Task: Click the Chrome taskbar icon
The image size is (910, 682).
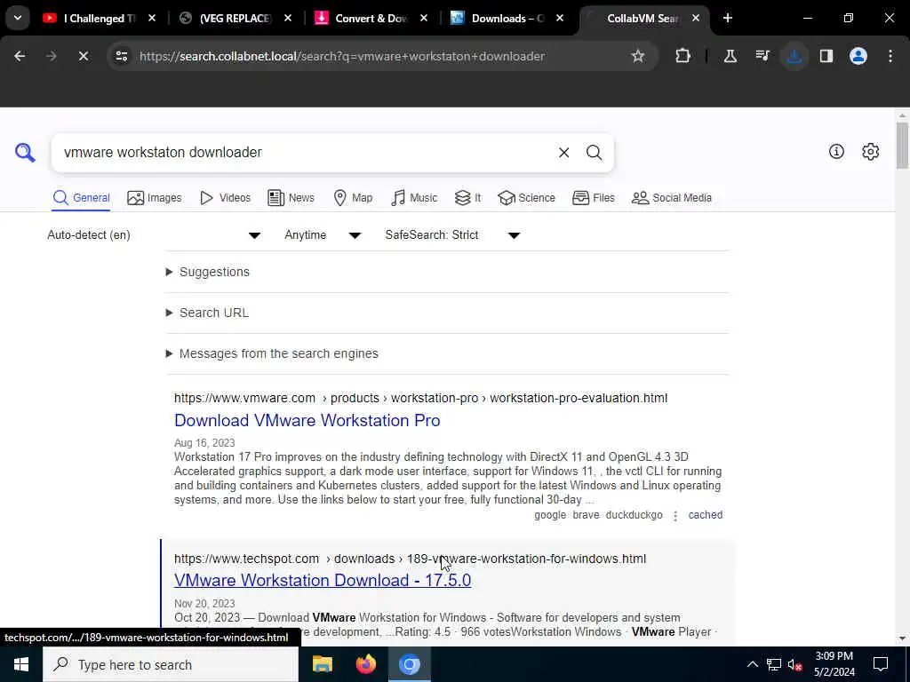Action: point(409,664)
